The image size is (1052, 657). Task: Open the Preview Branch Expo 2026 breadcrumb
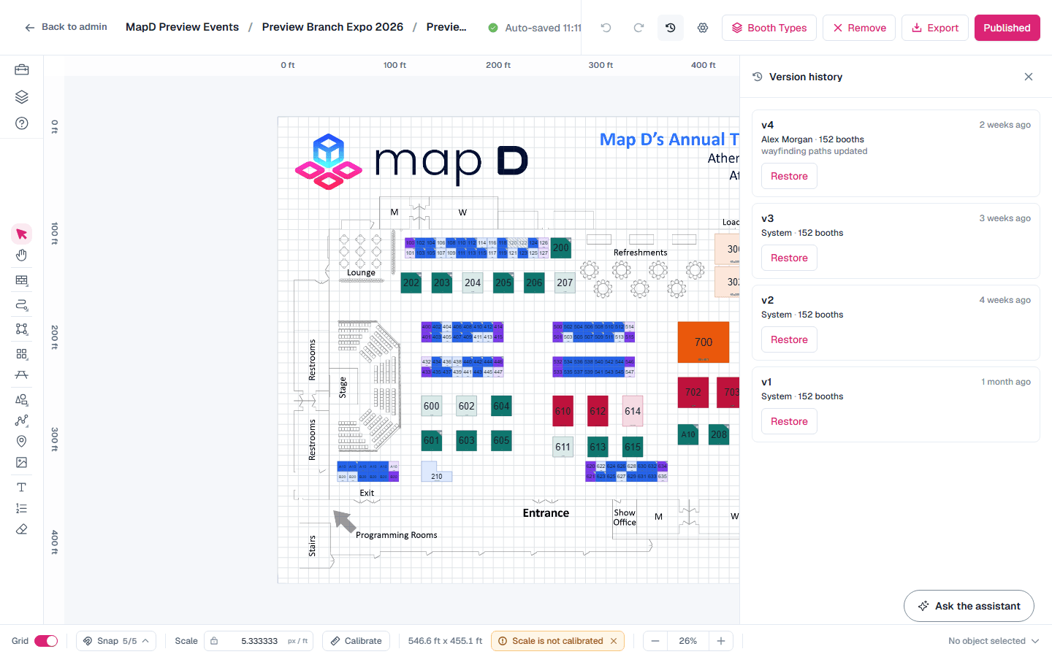click(332, 27)
